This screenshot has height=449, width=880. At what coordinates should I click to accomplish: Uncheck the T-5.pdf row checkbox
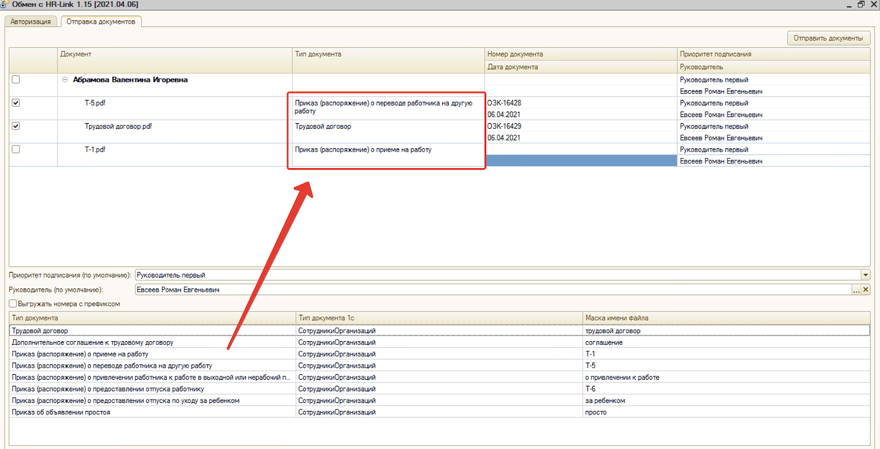coord(16,103)
